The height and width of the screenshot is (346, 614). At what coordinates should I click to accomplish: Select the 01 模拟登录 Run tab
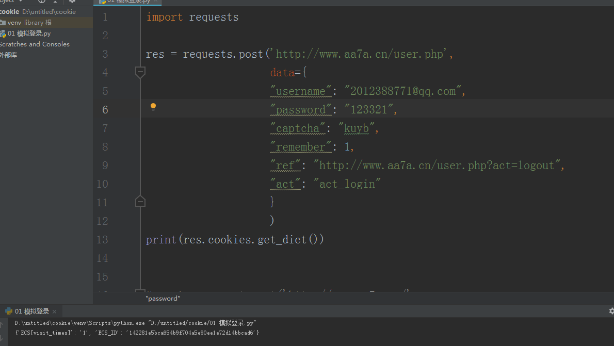click(31, 311)
